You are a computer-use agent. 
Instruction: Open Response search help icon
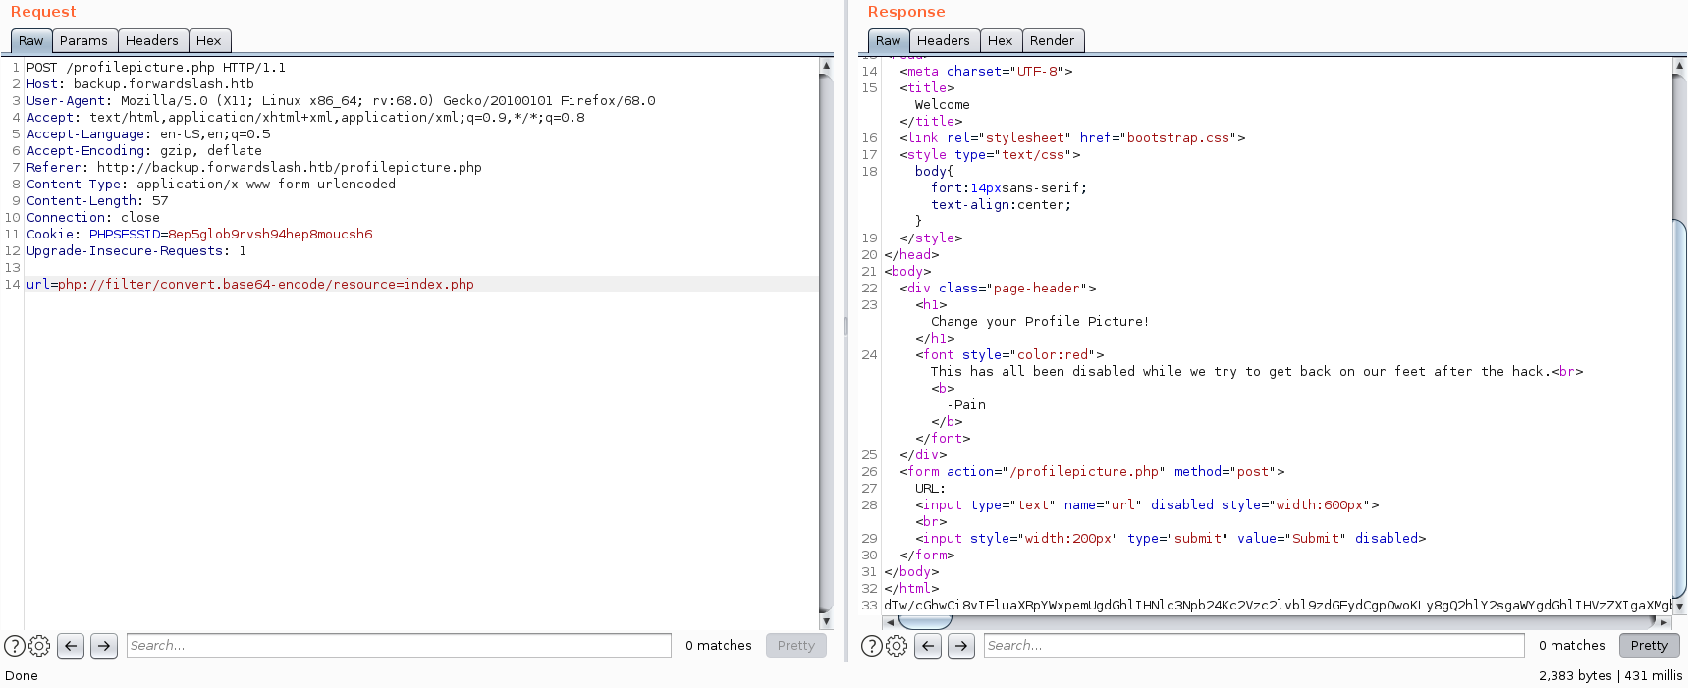871,646
